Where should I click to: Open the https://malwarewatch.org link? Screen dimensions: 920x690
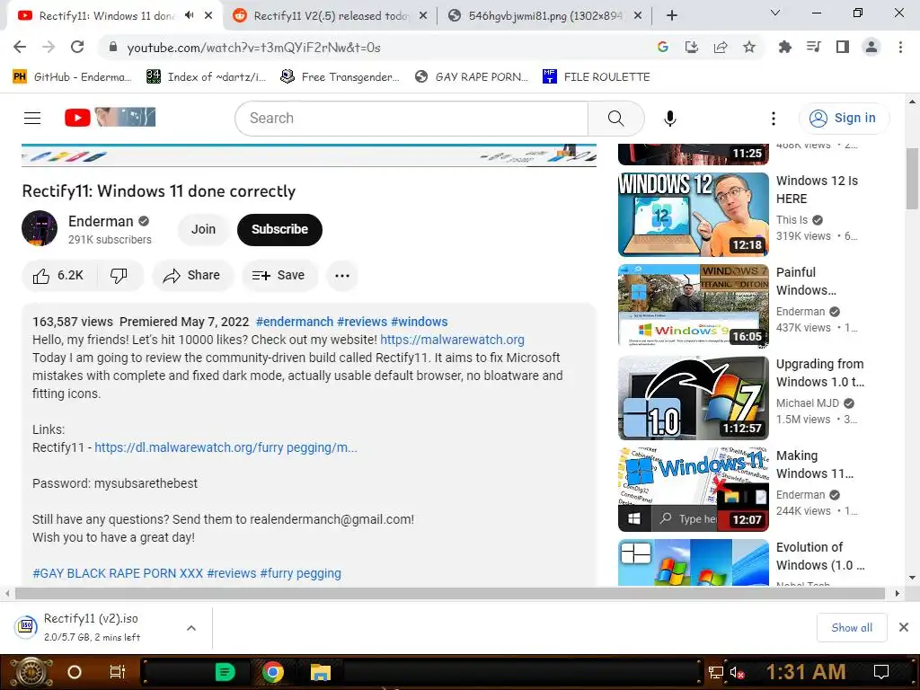pos(452,340)
